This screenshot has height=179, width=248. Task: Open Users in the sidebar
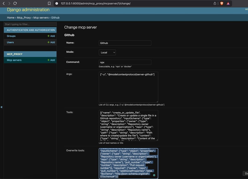coord(10,42)
